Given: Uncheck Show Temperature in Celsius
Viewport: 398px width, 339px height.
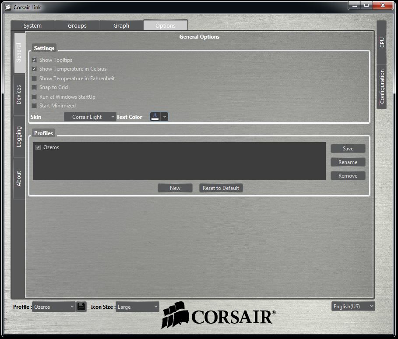Looking at the screenshot, I should click(34, 69).
